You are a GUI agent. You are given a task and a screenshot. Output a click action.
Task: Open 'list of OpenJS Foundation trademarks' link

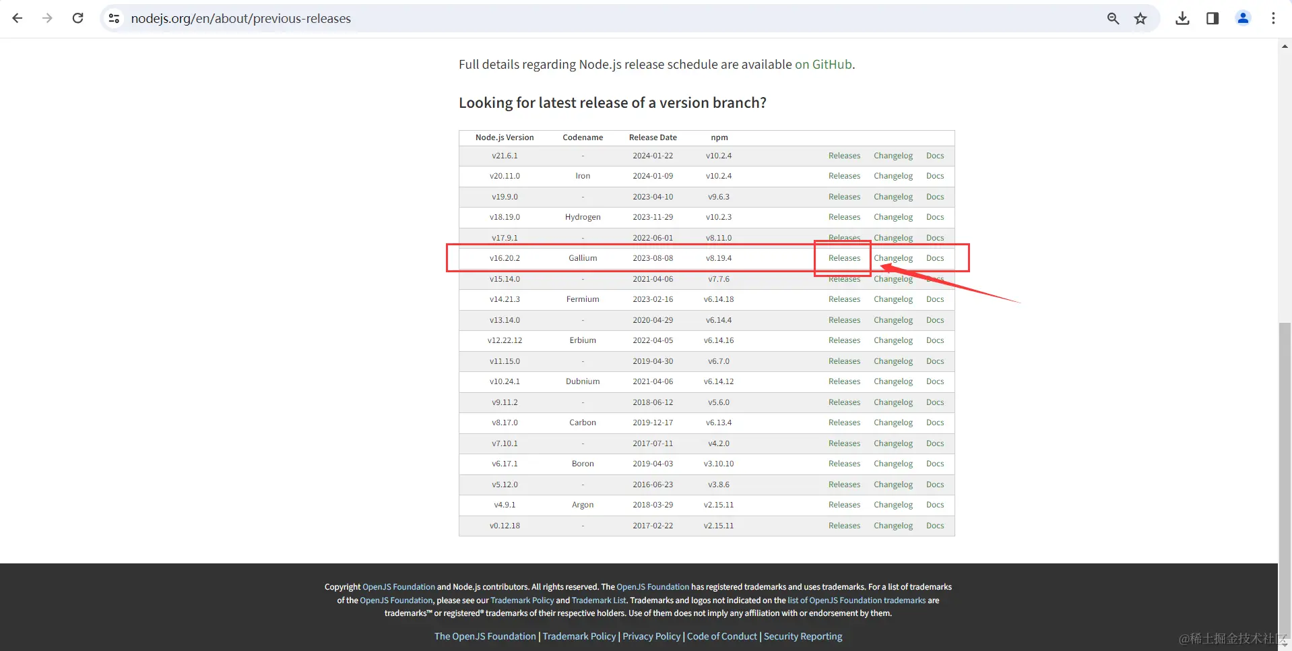pos(857,600)
